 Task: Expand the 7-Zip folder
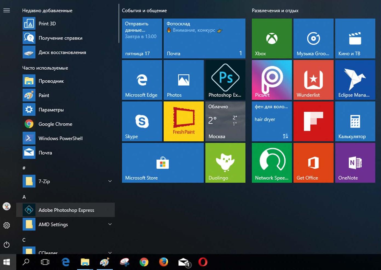pos(110,181)
